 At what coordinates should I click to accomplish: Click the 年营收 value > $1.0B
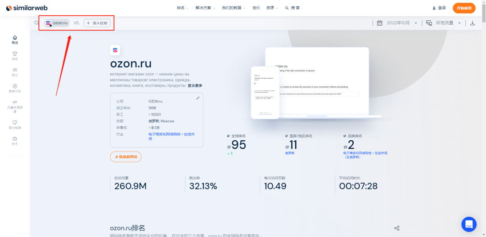(154, 128)
